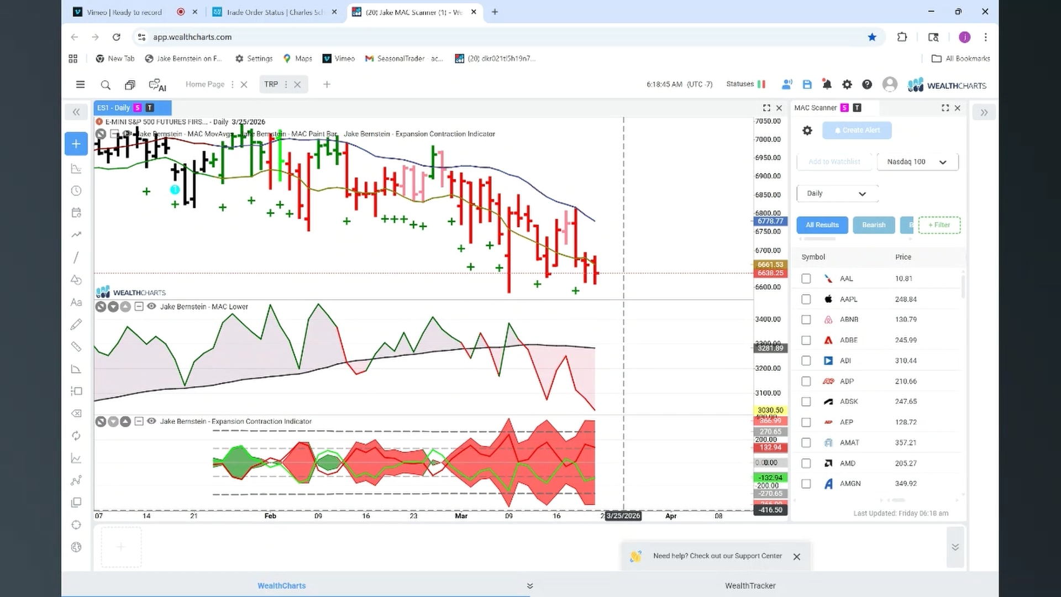This screenshot has width=1061, height=597.
Task: Select the pencil drawing tool
Action: pos(76,324)
